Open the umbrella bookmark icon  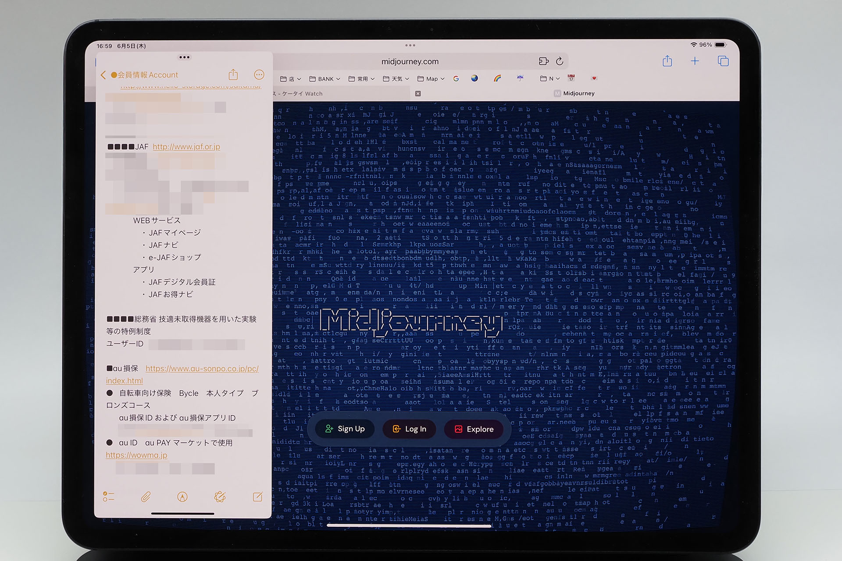520,78
